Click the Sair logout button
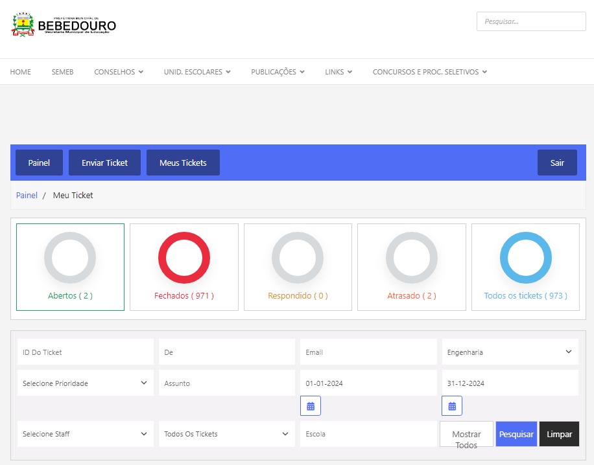This screenshot has height=465, width=594. (557, 163)
